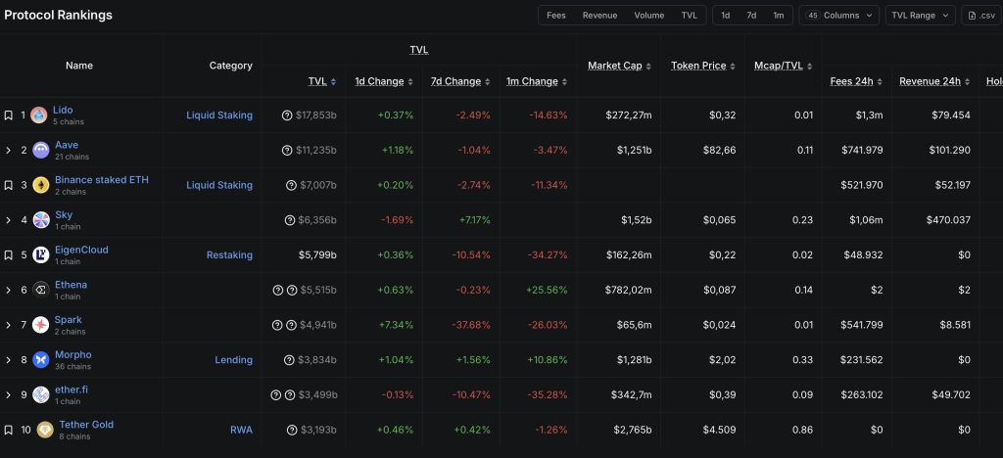Switch to the Volume tab

coord(649,16)
